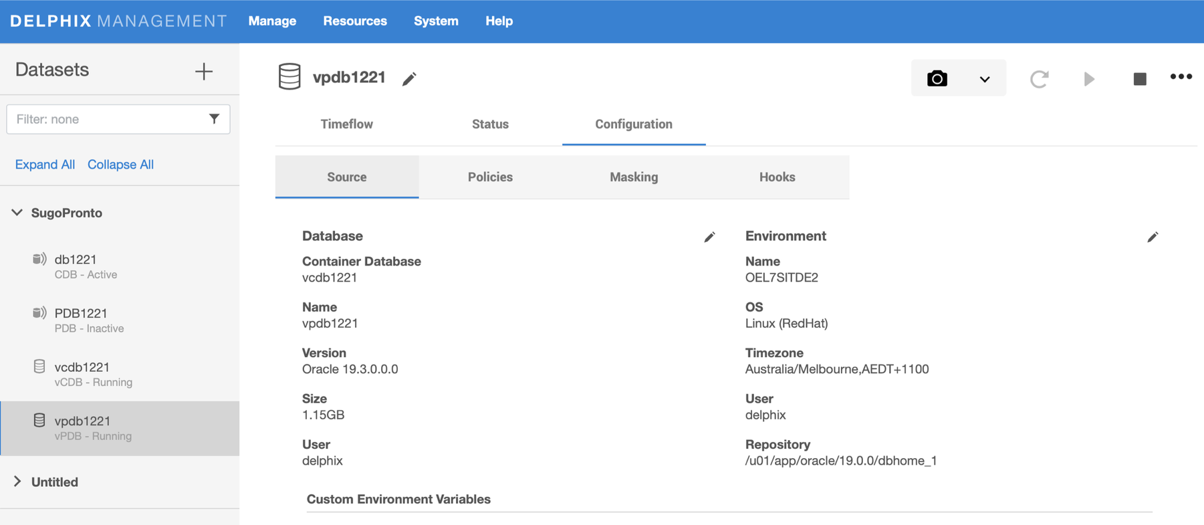Rename vpdb1221 using the title pencil icon
Viewport: 1204px width, 525px height.
pyautogui.click(x=409, y=79)
